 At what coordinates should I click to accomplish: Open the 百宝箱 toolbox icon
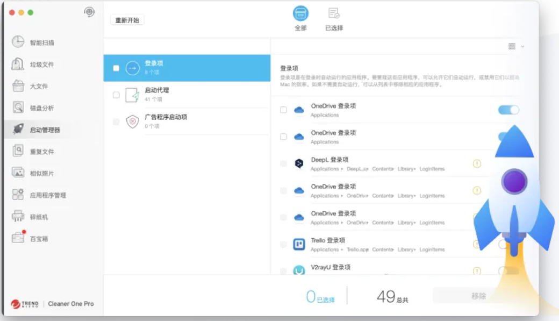[x=18, y=238]
